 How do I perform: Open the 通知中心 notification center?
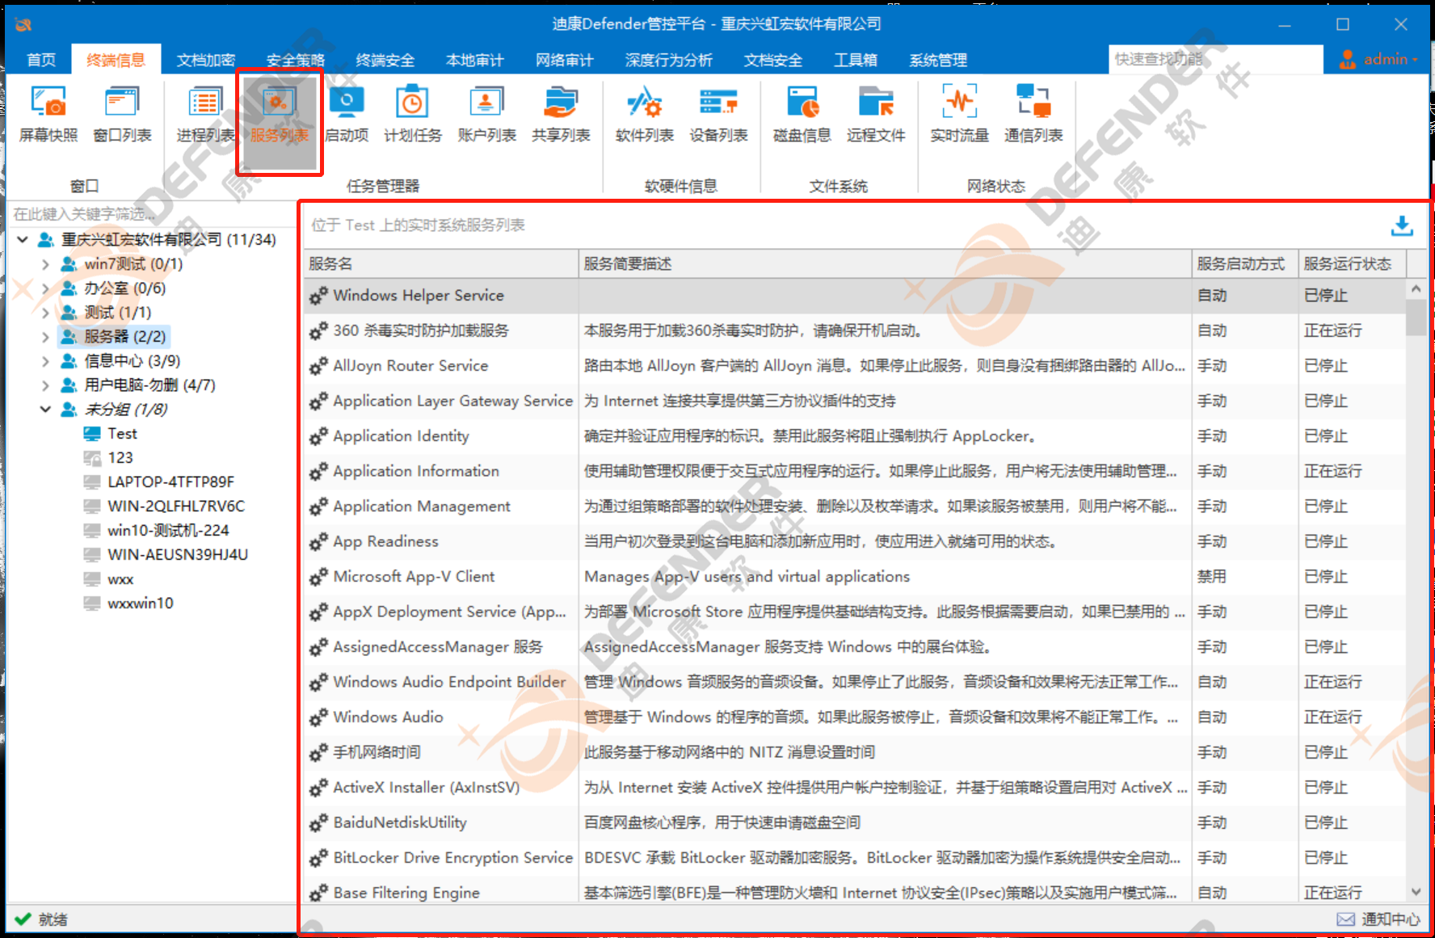(1378, 919)
